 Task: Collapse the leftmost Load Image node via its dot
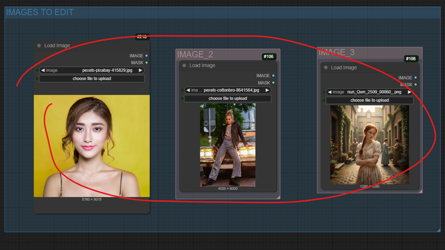39,46
